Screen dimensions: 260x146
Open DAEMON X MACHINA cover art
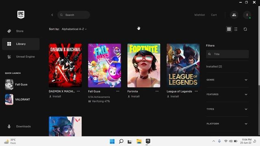point(65,65)
